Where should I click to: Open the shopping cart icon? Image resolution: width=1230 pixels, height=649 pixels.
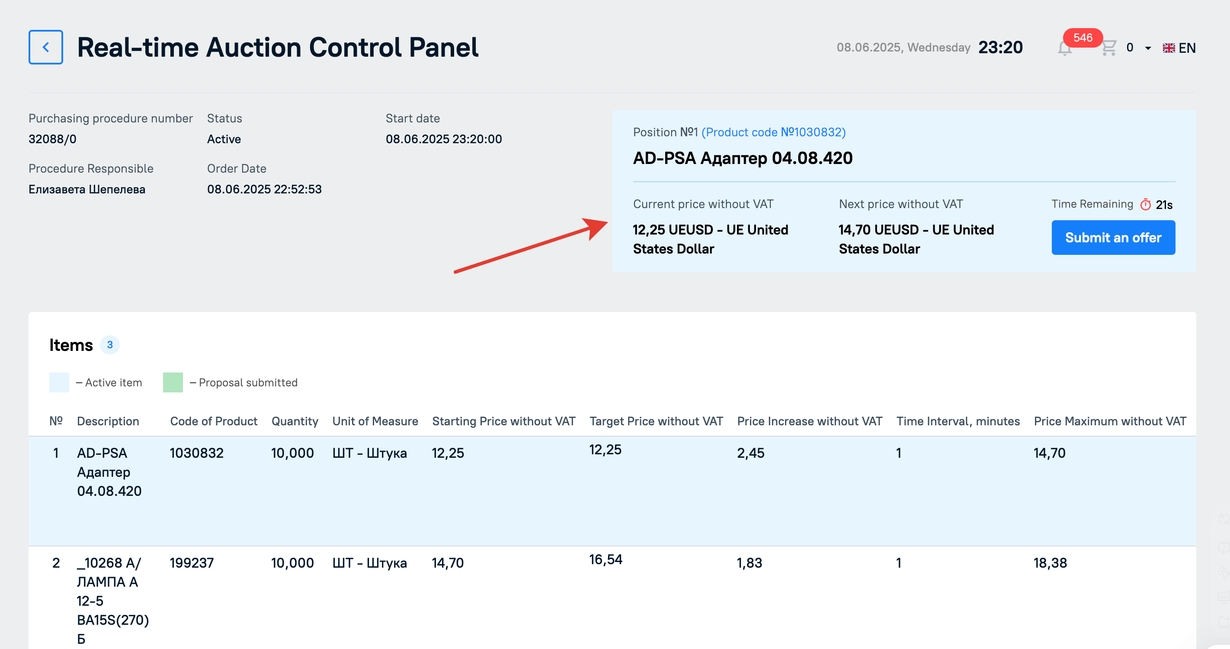coord(1109,48)
